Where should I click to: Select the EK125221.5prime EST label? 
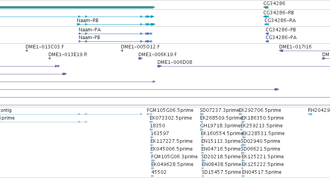tap(263, 157)
